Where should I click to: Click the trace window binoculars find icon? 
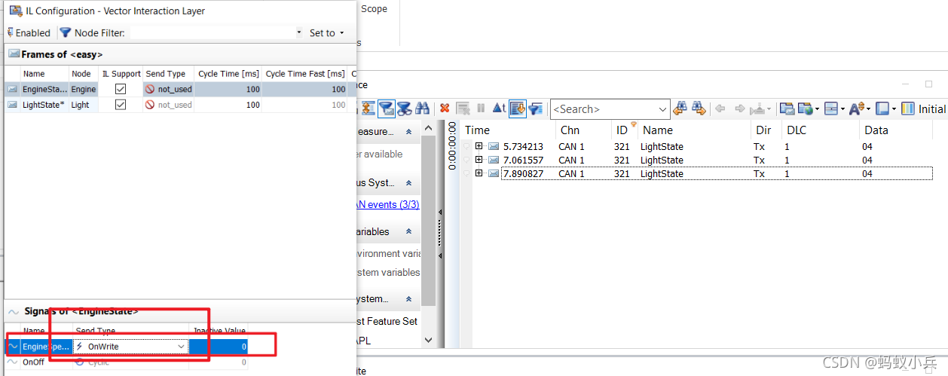(422, 109)
